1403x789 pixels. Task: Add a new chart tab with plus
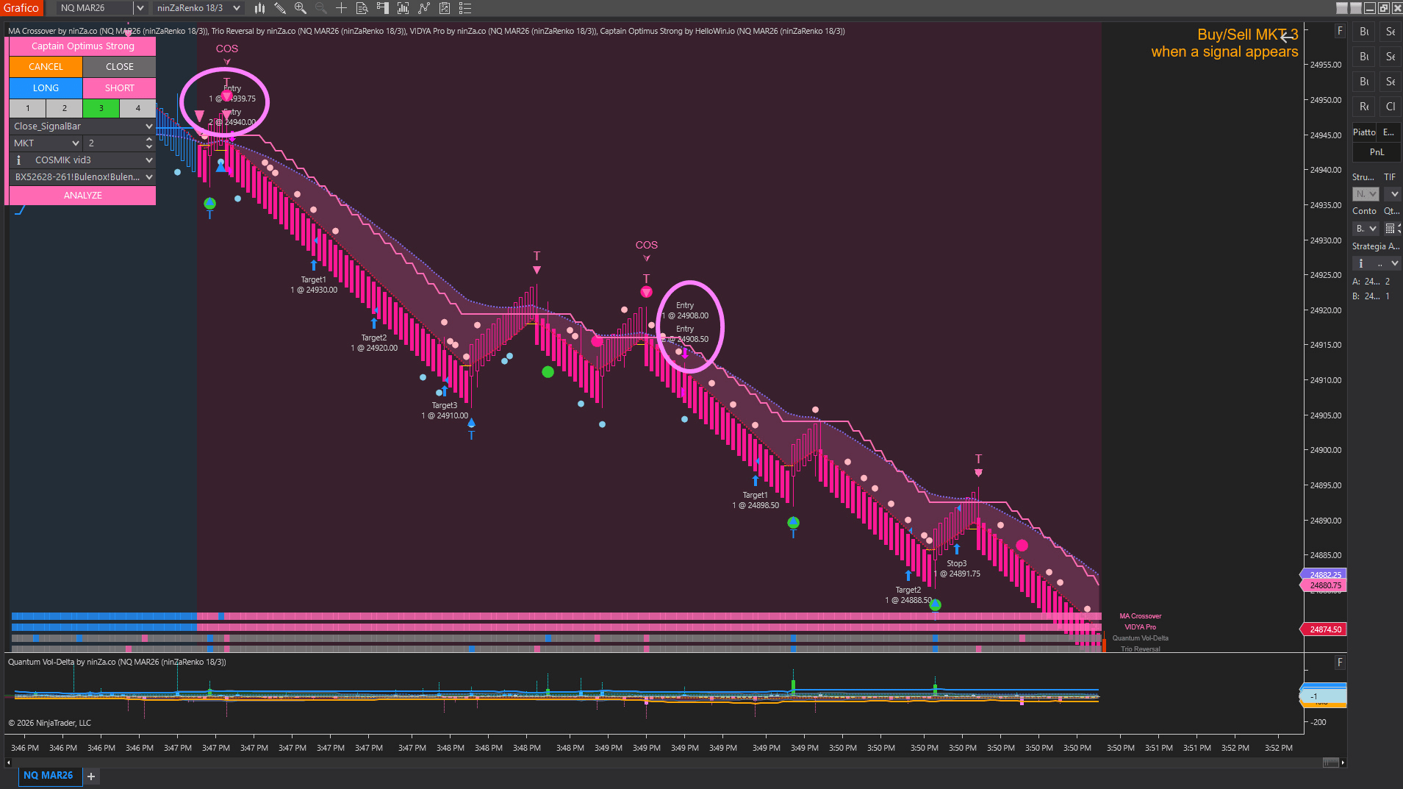tap(91, 776)
